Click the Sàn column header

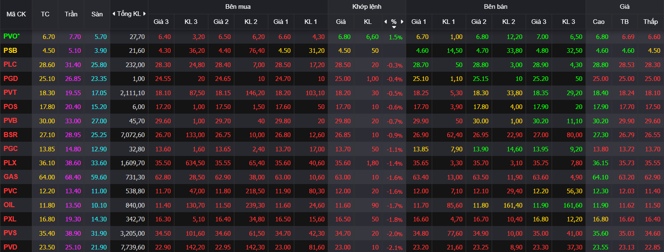pyautogui.click(x=97, y=14)
